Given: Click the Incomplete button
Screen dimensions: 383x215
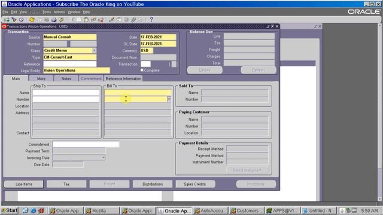Looking at the screenshot, I should 256,184.
